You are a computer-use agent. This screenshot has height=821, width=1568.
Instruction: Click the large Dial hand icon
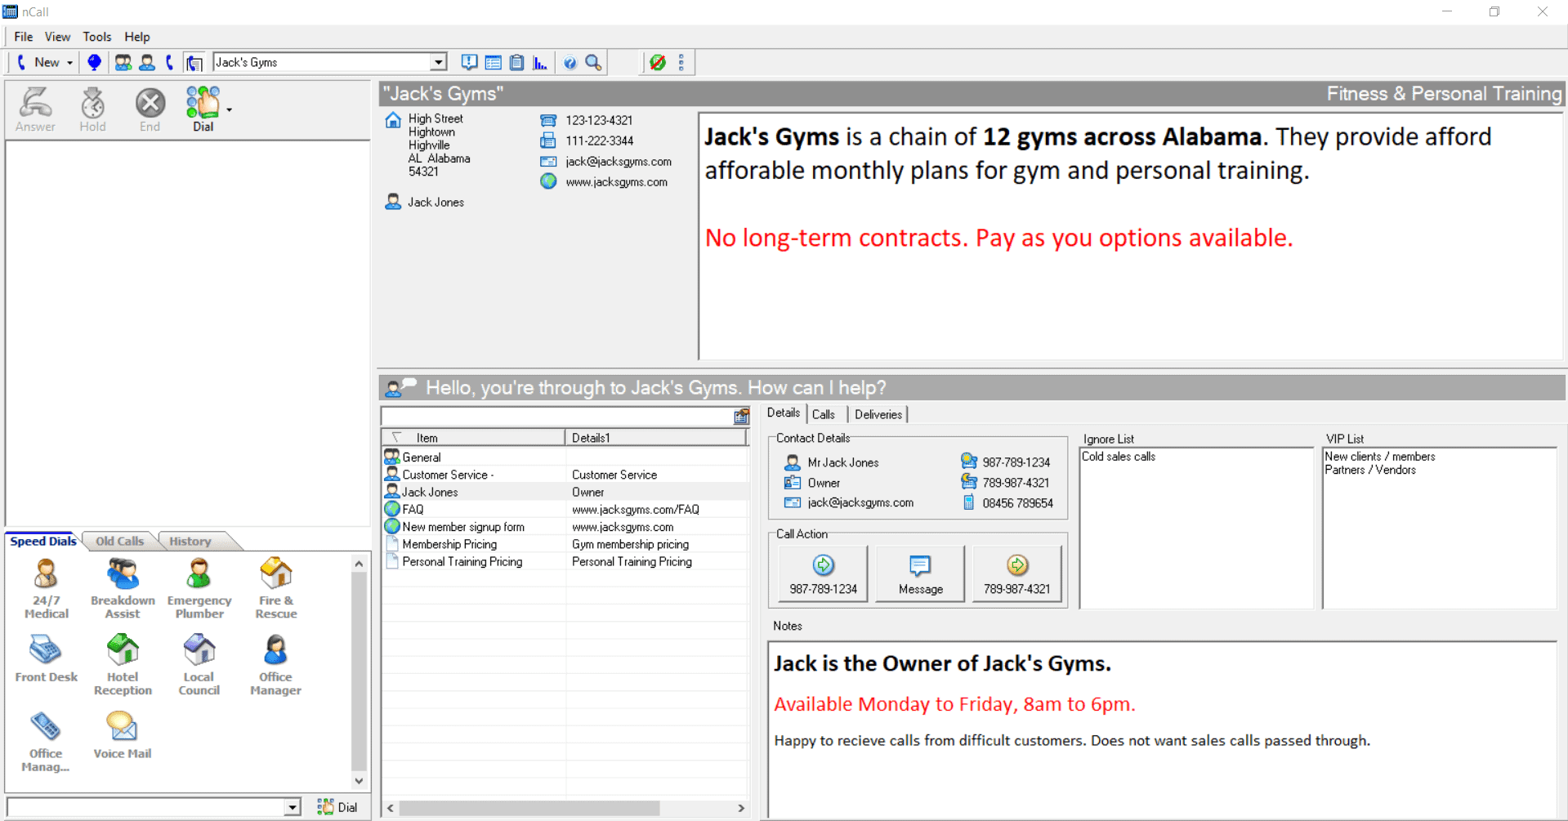click(x=203, y=109)
